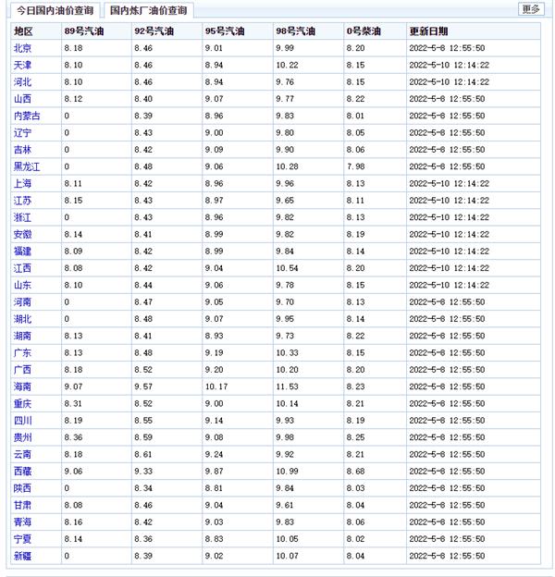Select 海南 95号汽油 price 10.17
This screenshot has height=577, width=555.
[x=216, y=387]
